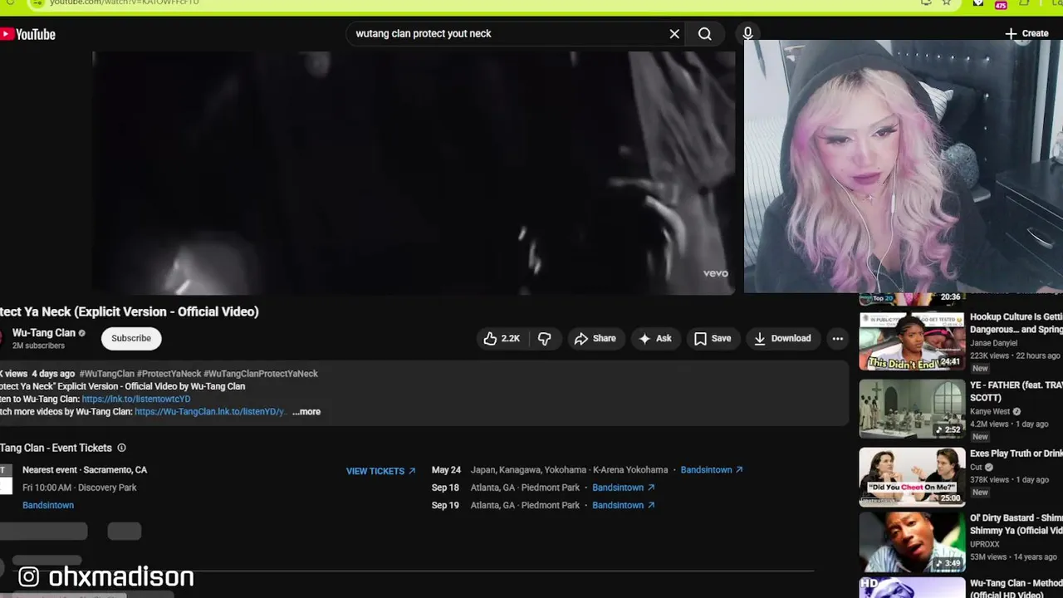Open Bandsintown link for May 24 Yokohama
Screen dimensions: 1063x598
pos(712,470)
